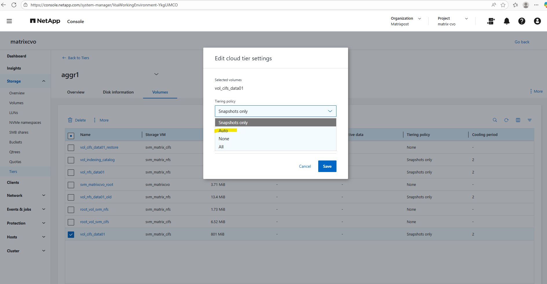
Task: Open the filter icon for volumes table
Action: pos(529,120)
